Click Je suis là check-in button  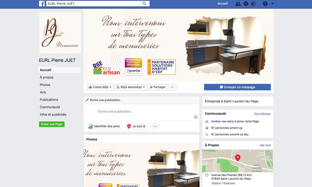[137, 126]
